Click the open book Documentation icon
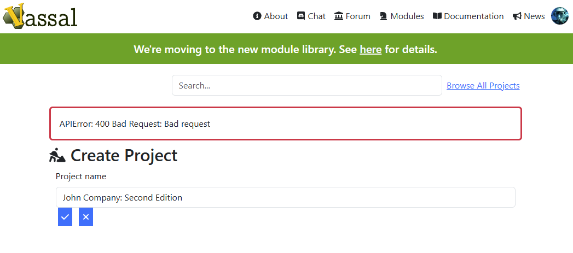This screenshot has height=253, width=573. click(x=437, y=16)
